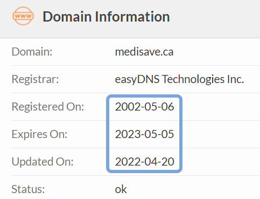This screenshot has width=260, height=199.
Task: Select the 2023-05-05 expiry date
Action: pyautogui.click(x=145, y=134)
